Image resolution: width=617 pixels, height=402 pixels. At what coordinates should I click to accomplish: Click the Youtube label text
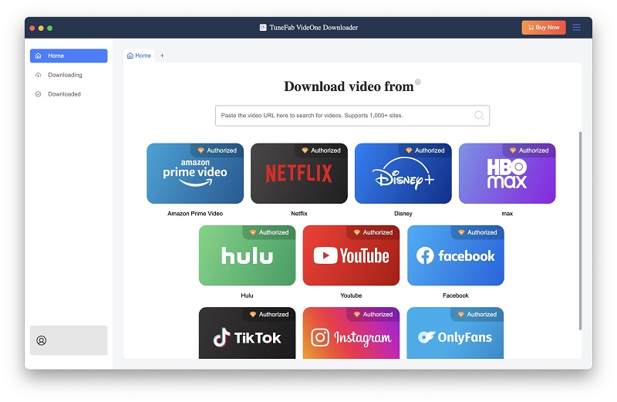351,296
